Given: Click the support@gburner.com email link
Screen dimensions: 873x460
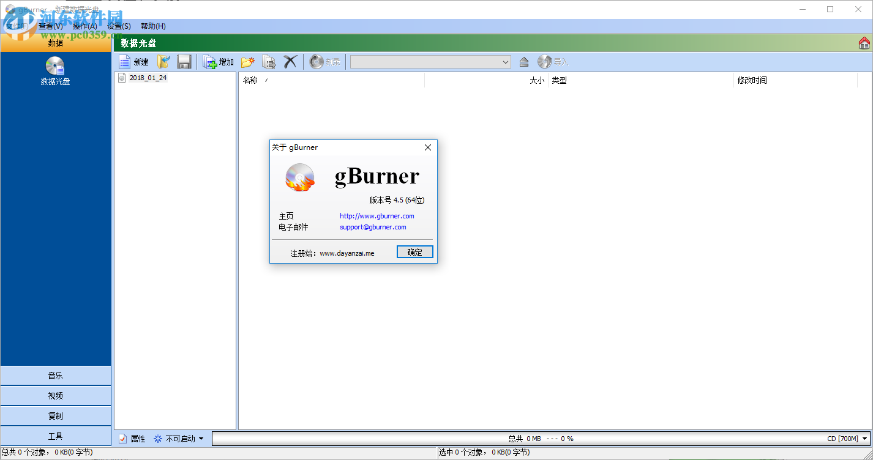Looking at the screenshot, I should [373, 227].
